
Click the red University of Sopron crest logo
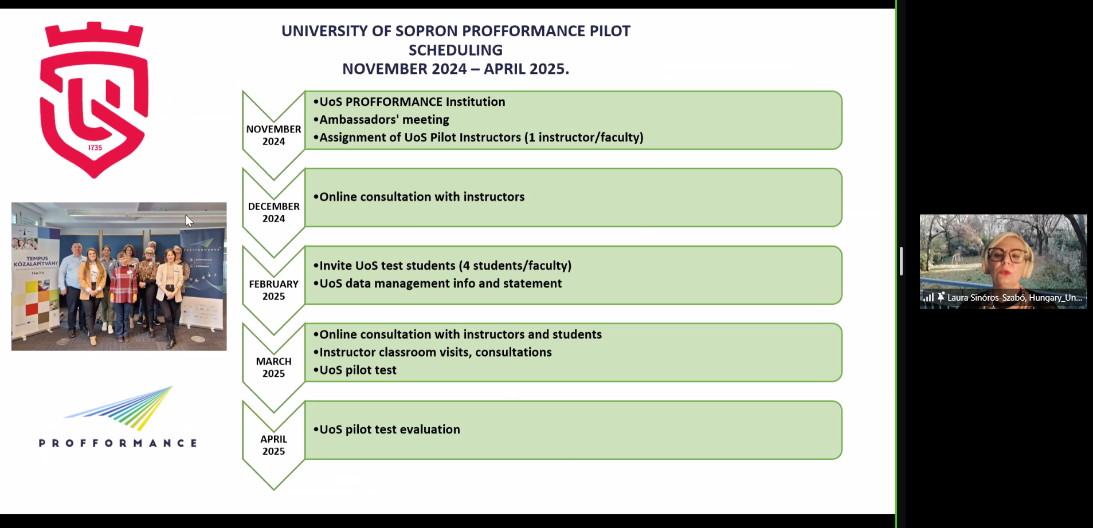coord(94,100)
